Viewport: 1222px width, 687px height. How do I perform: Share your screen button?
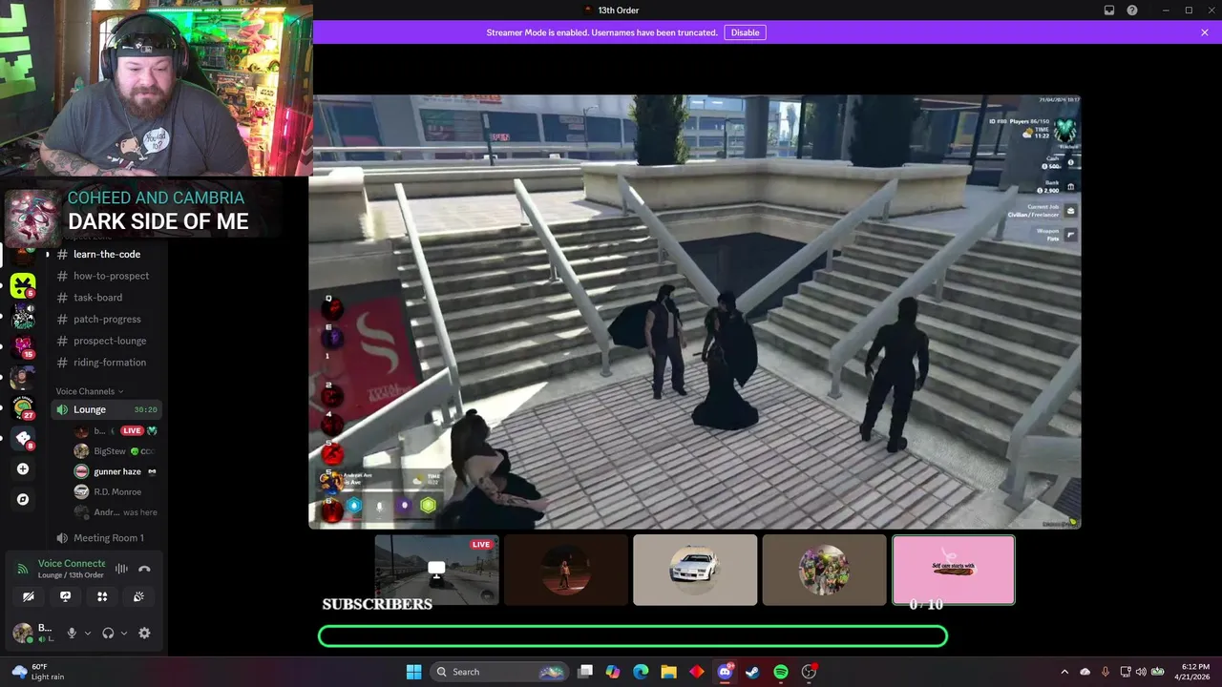coord(65,596)
